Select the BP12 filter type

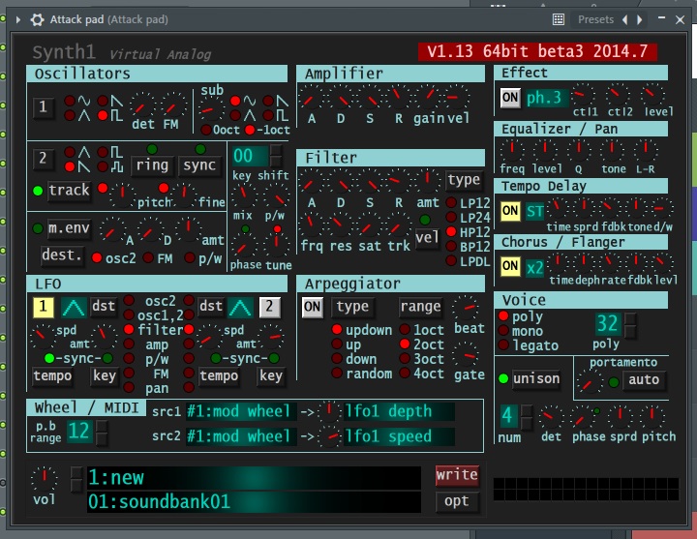pyautogui.click(x=451, y=246)
